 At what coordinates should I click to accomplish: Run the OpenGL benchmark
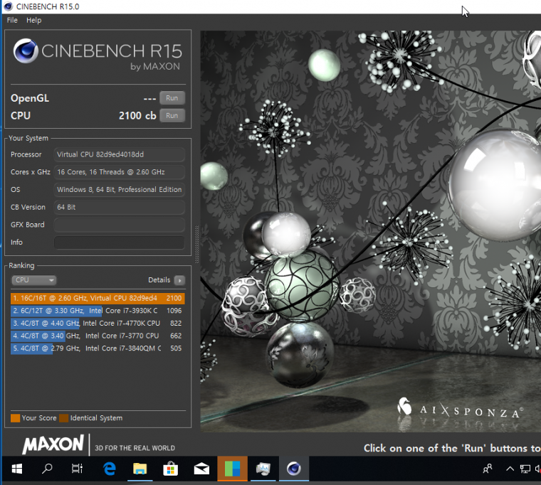(x=172, y=98)
